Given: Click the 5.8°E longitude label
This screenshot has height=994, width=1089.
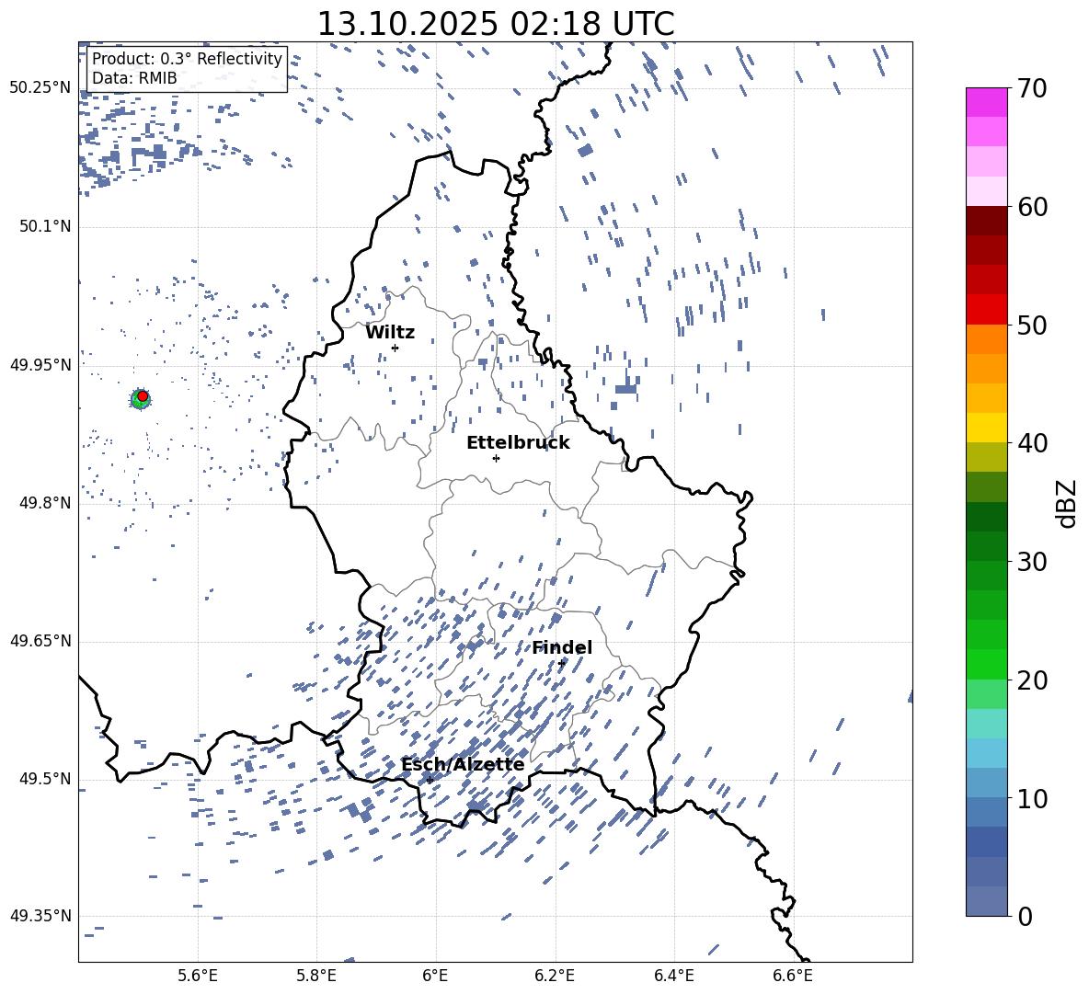Looking at the screenshot, I should tap(316, 976).
